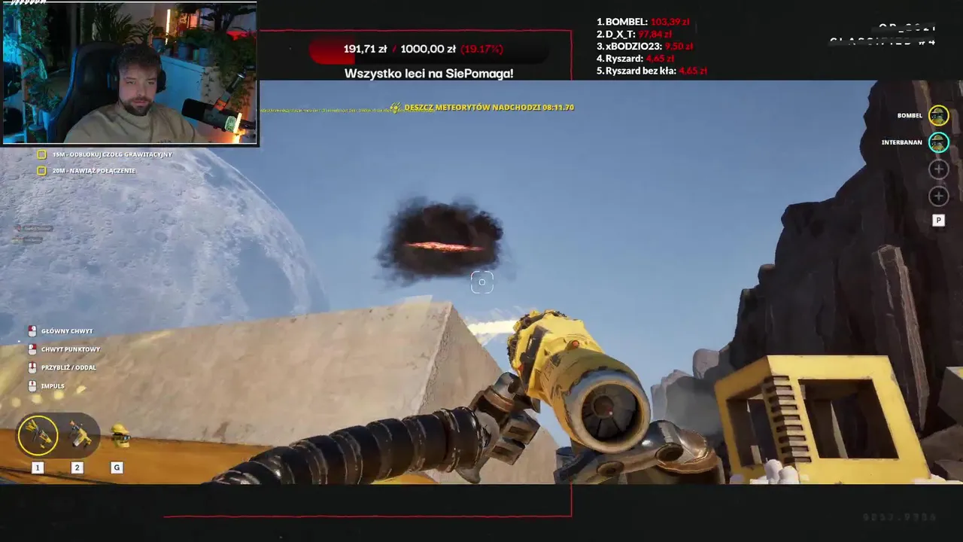Viewport: 963px width, 542px height.
Task: Click INTERBANAN's player avatar
Action: pos(938,142)
